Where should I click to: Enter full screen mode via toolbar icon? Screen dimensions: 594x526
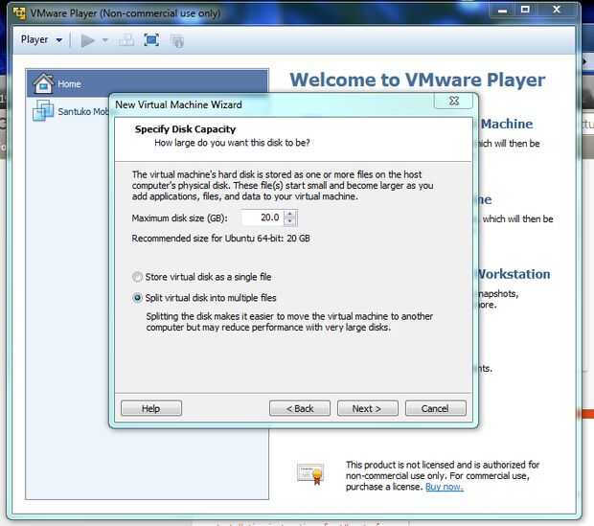coord(151,40)
